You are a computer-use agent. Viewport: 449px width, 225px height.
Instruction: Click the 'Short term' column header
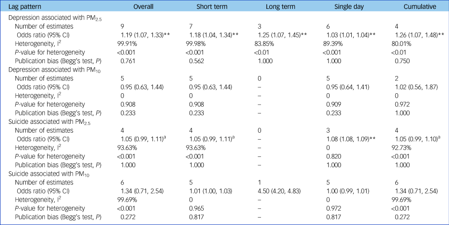211,7
